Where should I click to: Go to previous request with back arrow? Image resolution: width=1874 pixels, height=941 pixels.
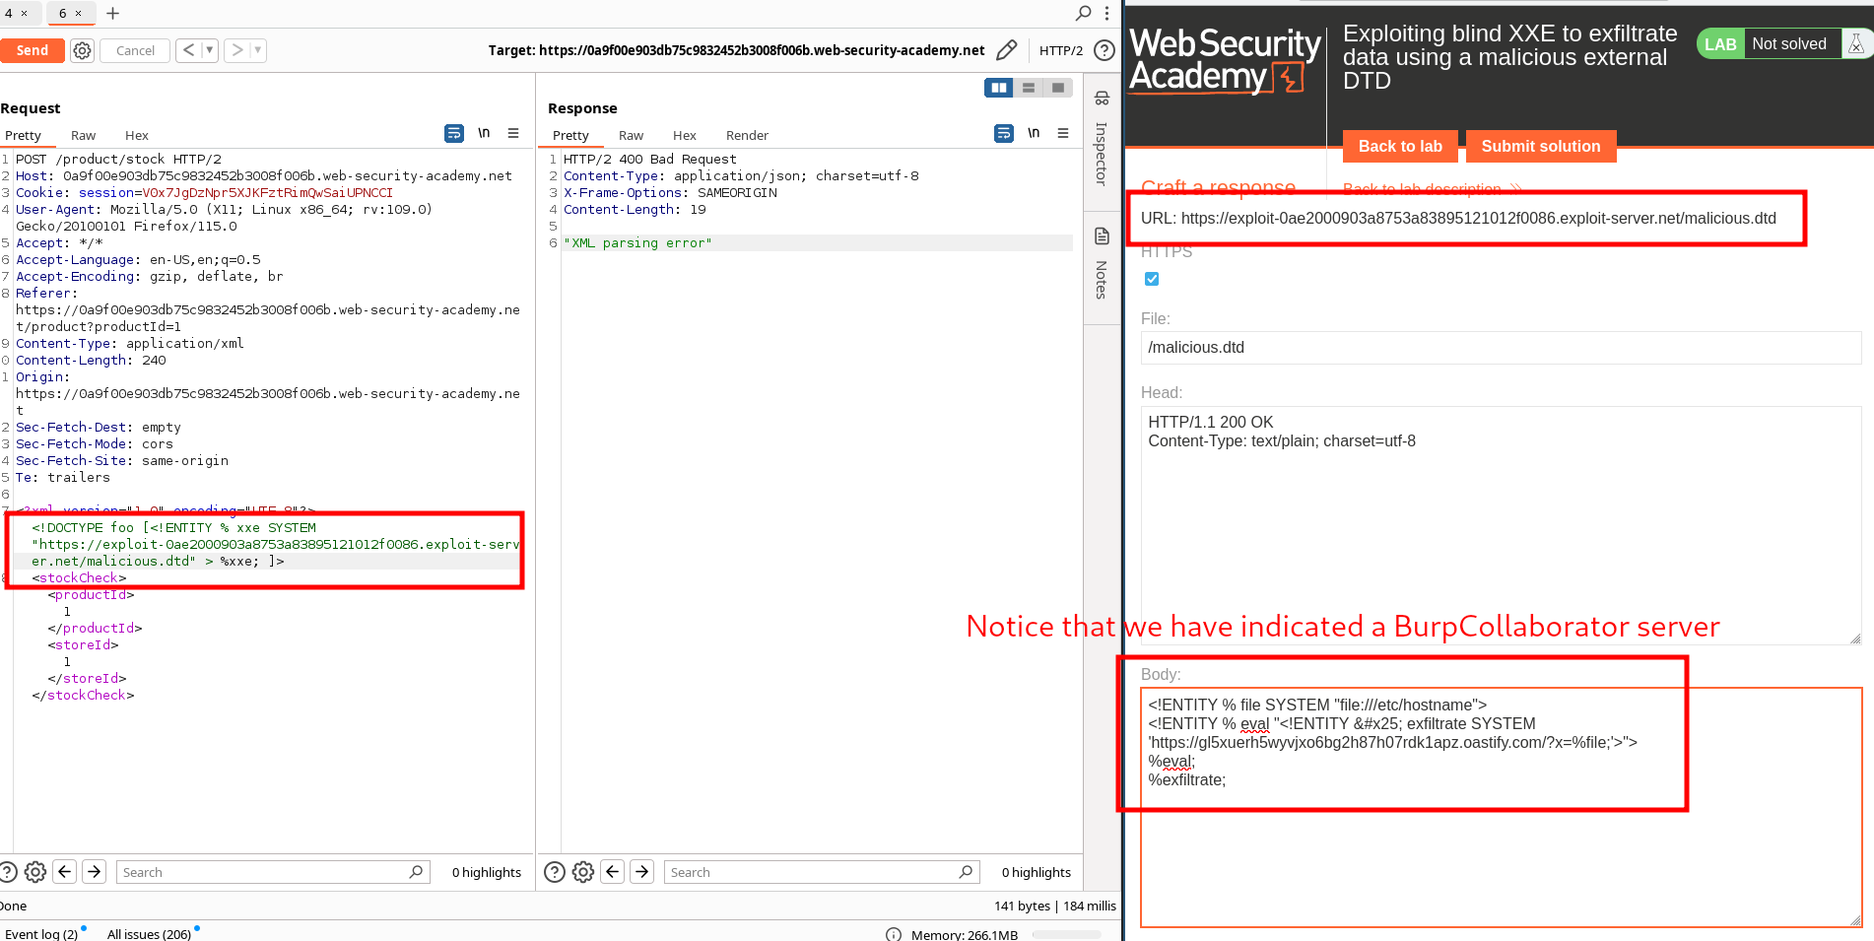coord(189,49)
